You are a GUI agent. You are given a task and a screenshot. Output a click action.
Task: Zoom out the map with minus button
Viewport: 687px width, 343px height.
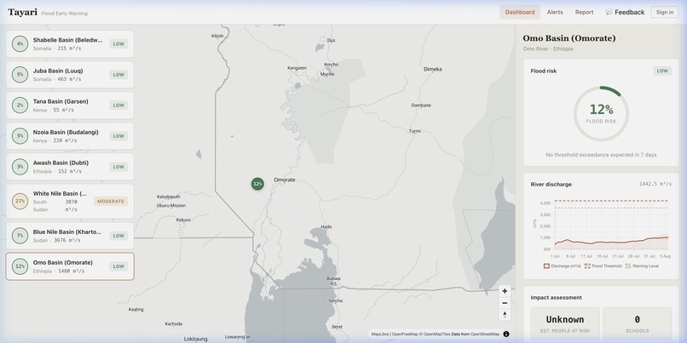(x=505, y=303)
